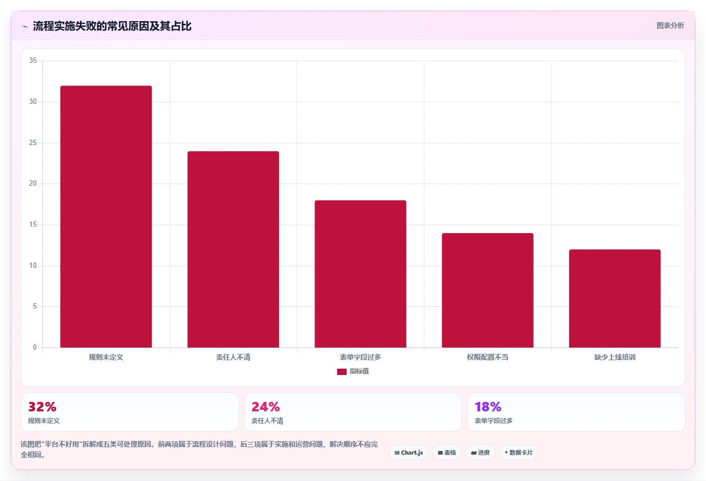Click the 数据卡片 tag chip
Image resolution: width=706 pixels, height=481 pixels.
coord(518,453)
